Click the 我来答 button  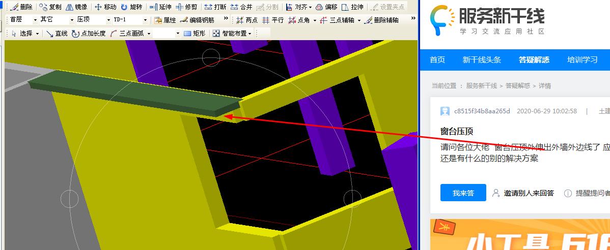(x=463, y=193)
